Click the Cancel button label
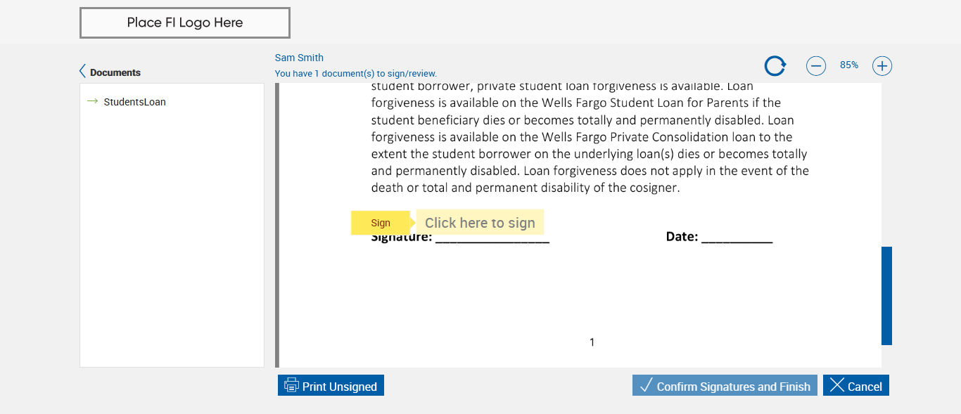 point(865,387)
